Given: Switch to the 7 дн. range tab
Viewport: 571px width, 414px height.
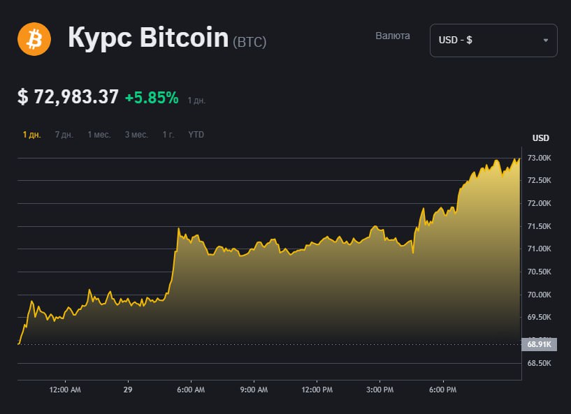Looking at the screenshot, I should pos(64,135).
